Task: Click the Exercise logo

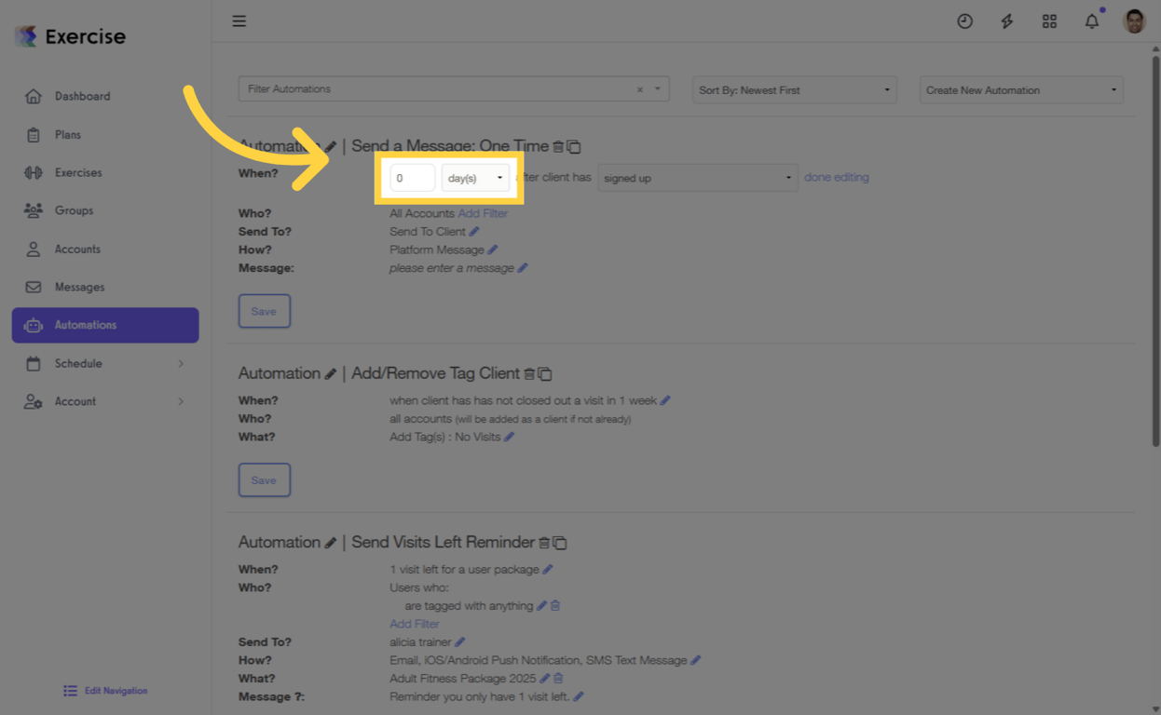Action: (x=70, y=36)
